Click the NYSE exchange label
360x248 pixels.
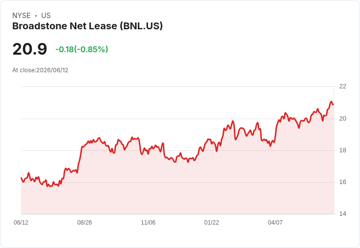point(22,16)
